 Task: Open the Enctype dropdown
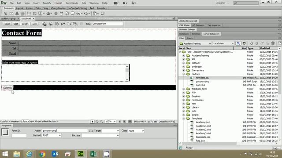tap(100, 136)
